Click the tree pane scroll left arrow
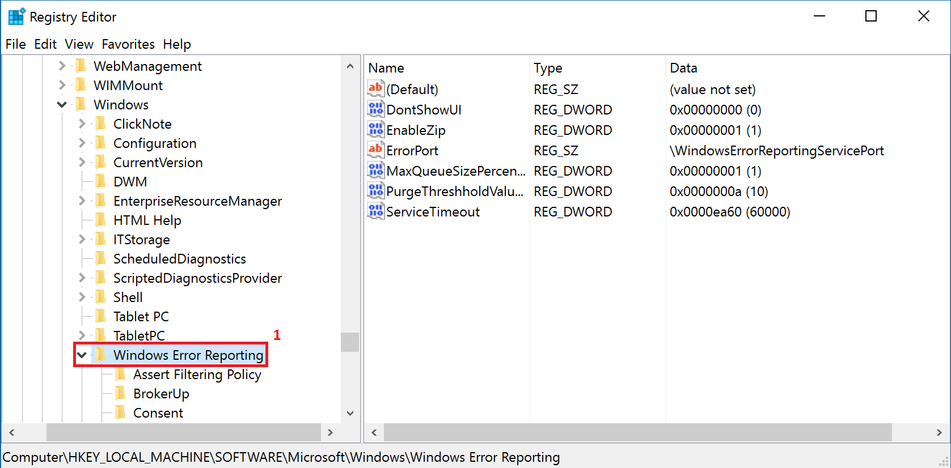The width and height of the screenshot is (951, 468). click(x=11, y=432)
